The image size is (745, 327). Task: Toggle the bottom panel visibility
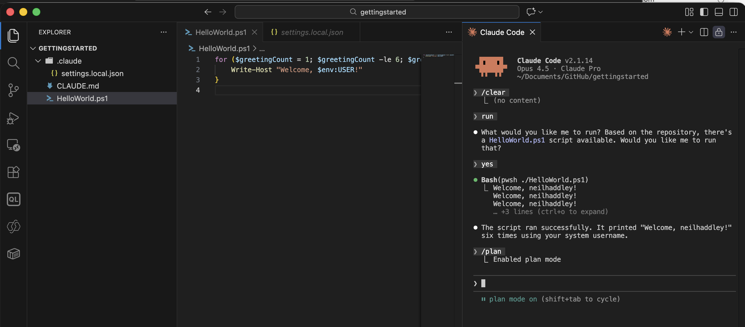point(718,12)
